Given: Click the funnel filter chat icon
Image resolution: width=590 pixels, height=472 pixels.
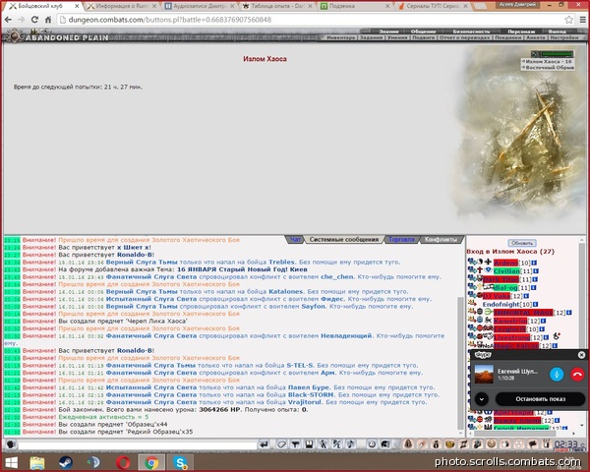Looking at the screenshot, I should click(295, 444).
